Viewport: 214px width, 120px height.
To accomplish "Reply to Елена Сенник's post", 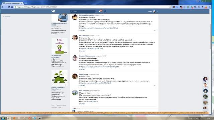I will click(x=82, y=85).
